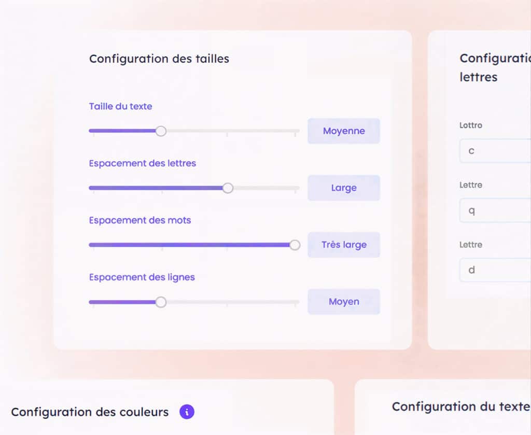Click the Espacement des lettres label

point(142,163)
